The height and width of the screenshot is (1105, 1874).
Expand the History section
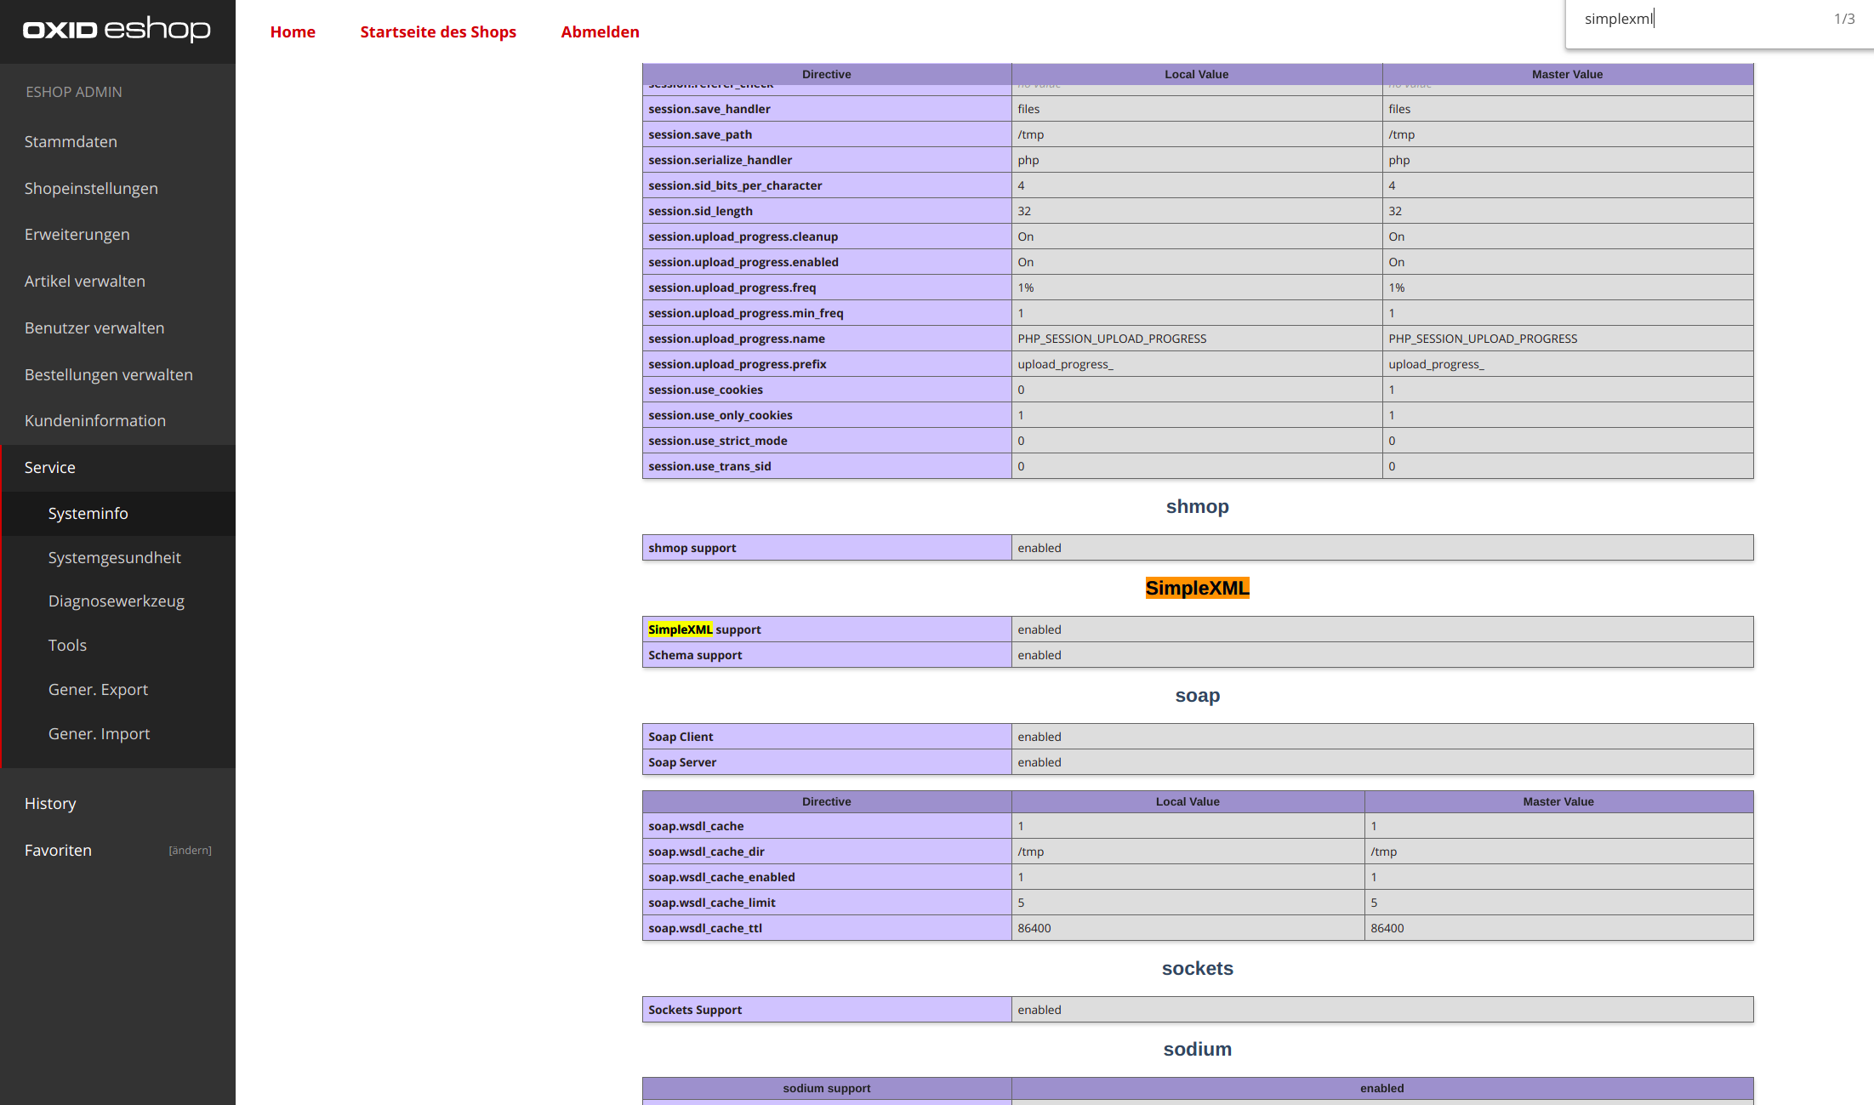(x=50, y=803)
